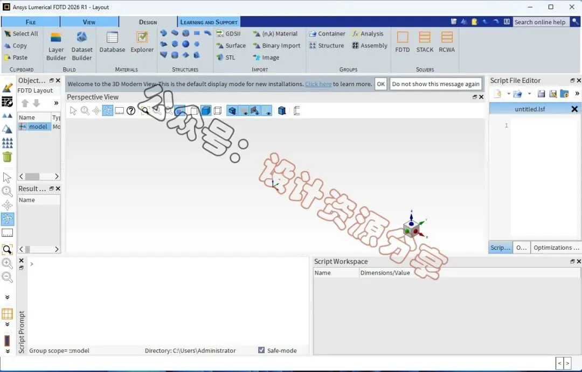Click the search magnifier beside online help
582x372 pixels.
[575, 22]
